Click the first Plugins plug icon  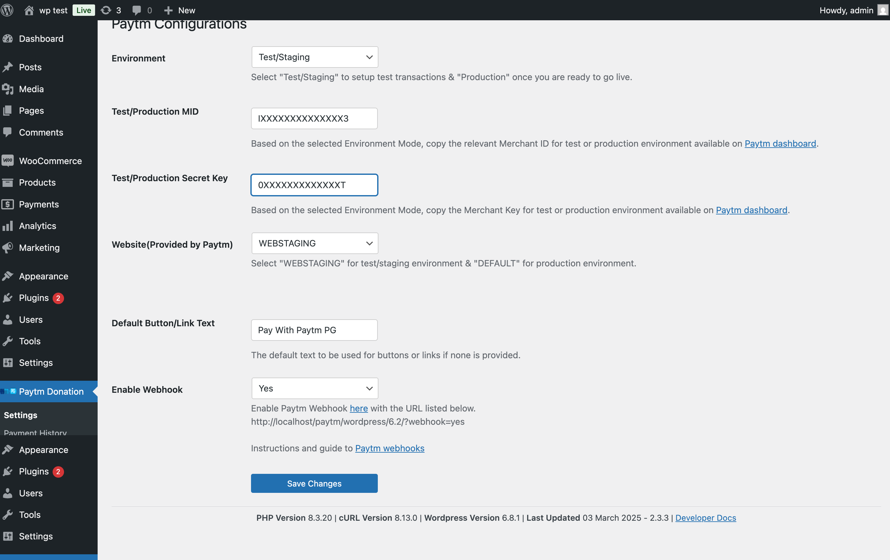coord(8,297)
